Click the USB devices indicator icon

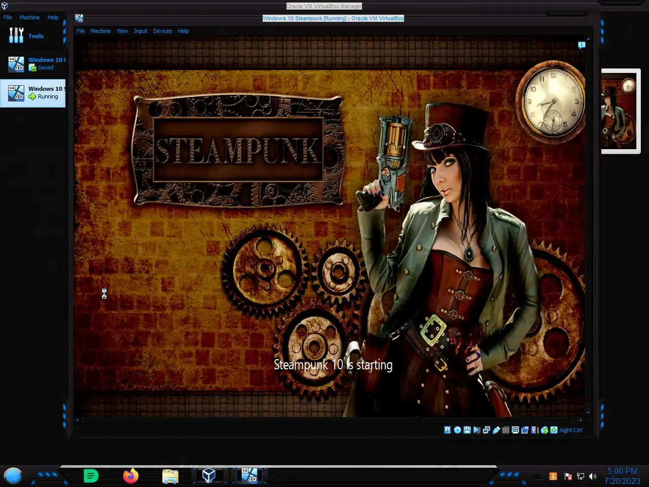tap(496, 430)
